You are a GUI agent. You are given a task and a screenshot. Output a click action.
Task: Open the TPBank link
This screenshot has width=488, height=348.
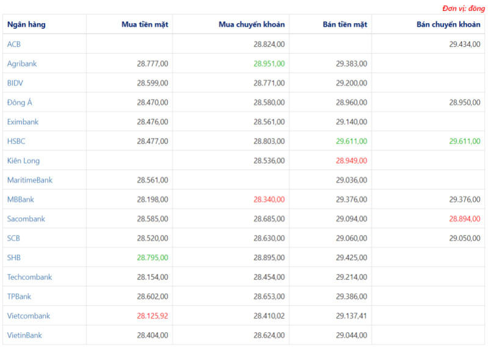(x=19, y=297)
